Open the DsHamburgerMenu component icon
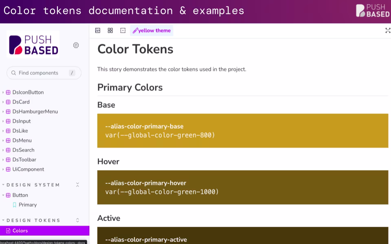Viewport: 391px width, 244px height. (x=8, y=111)
